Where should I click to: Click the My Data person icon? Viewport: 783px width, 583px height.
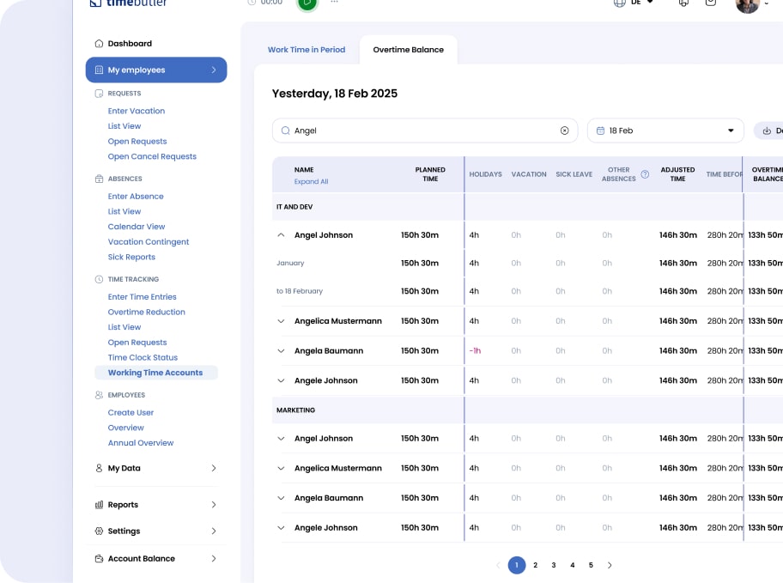99,469
